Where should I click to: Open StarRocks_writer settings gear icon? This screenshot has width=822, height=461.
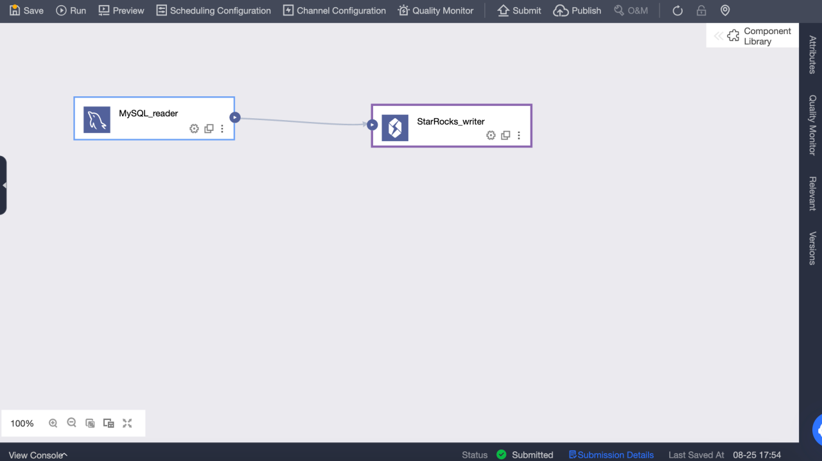[491, 135]
